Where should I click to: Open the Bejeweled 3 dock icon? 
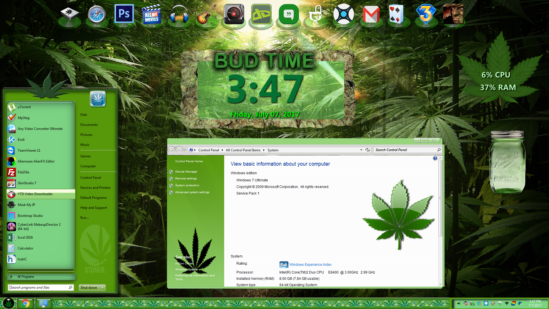point(426,14)
